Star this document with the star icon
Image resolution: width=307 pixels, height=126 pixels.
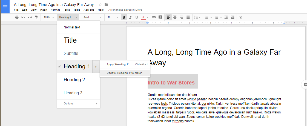[100, 5]
